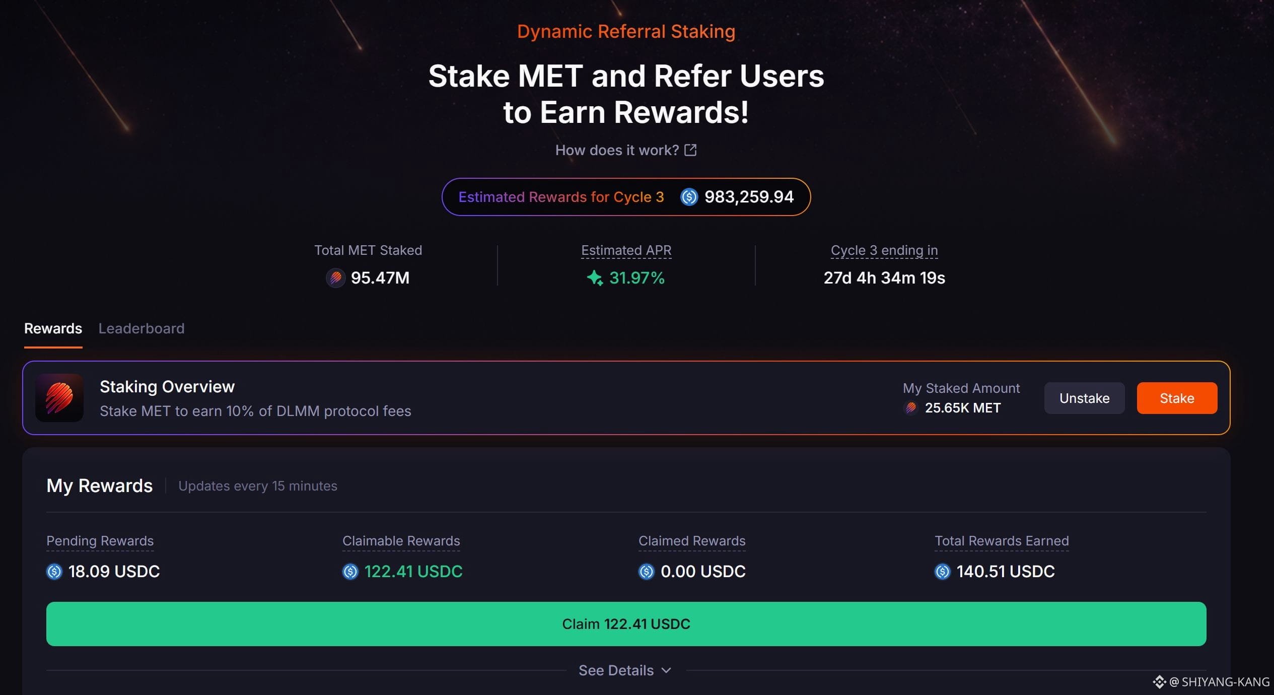
Task: Click the large MET logo in Staking Overview
Action: point(59,398)
